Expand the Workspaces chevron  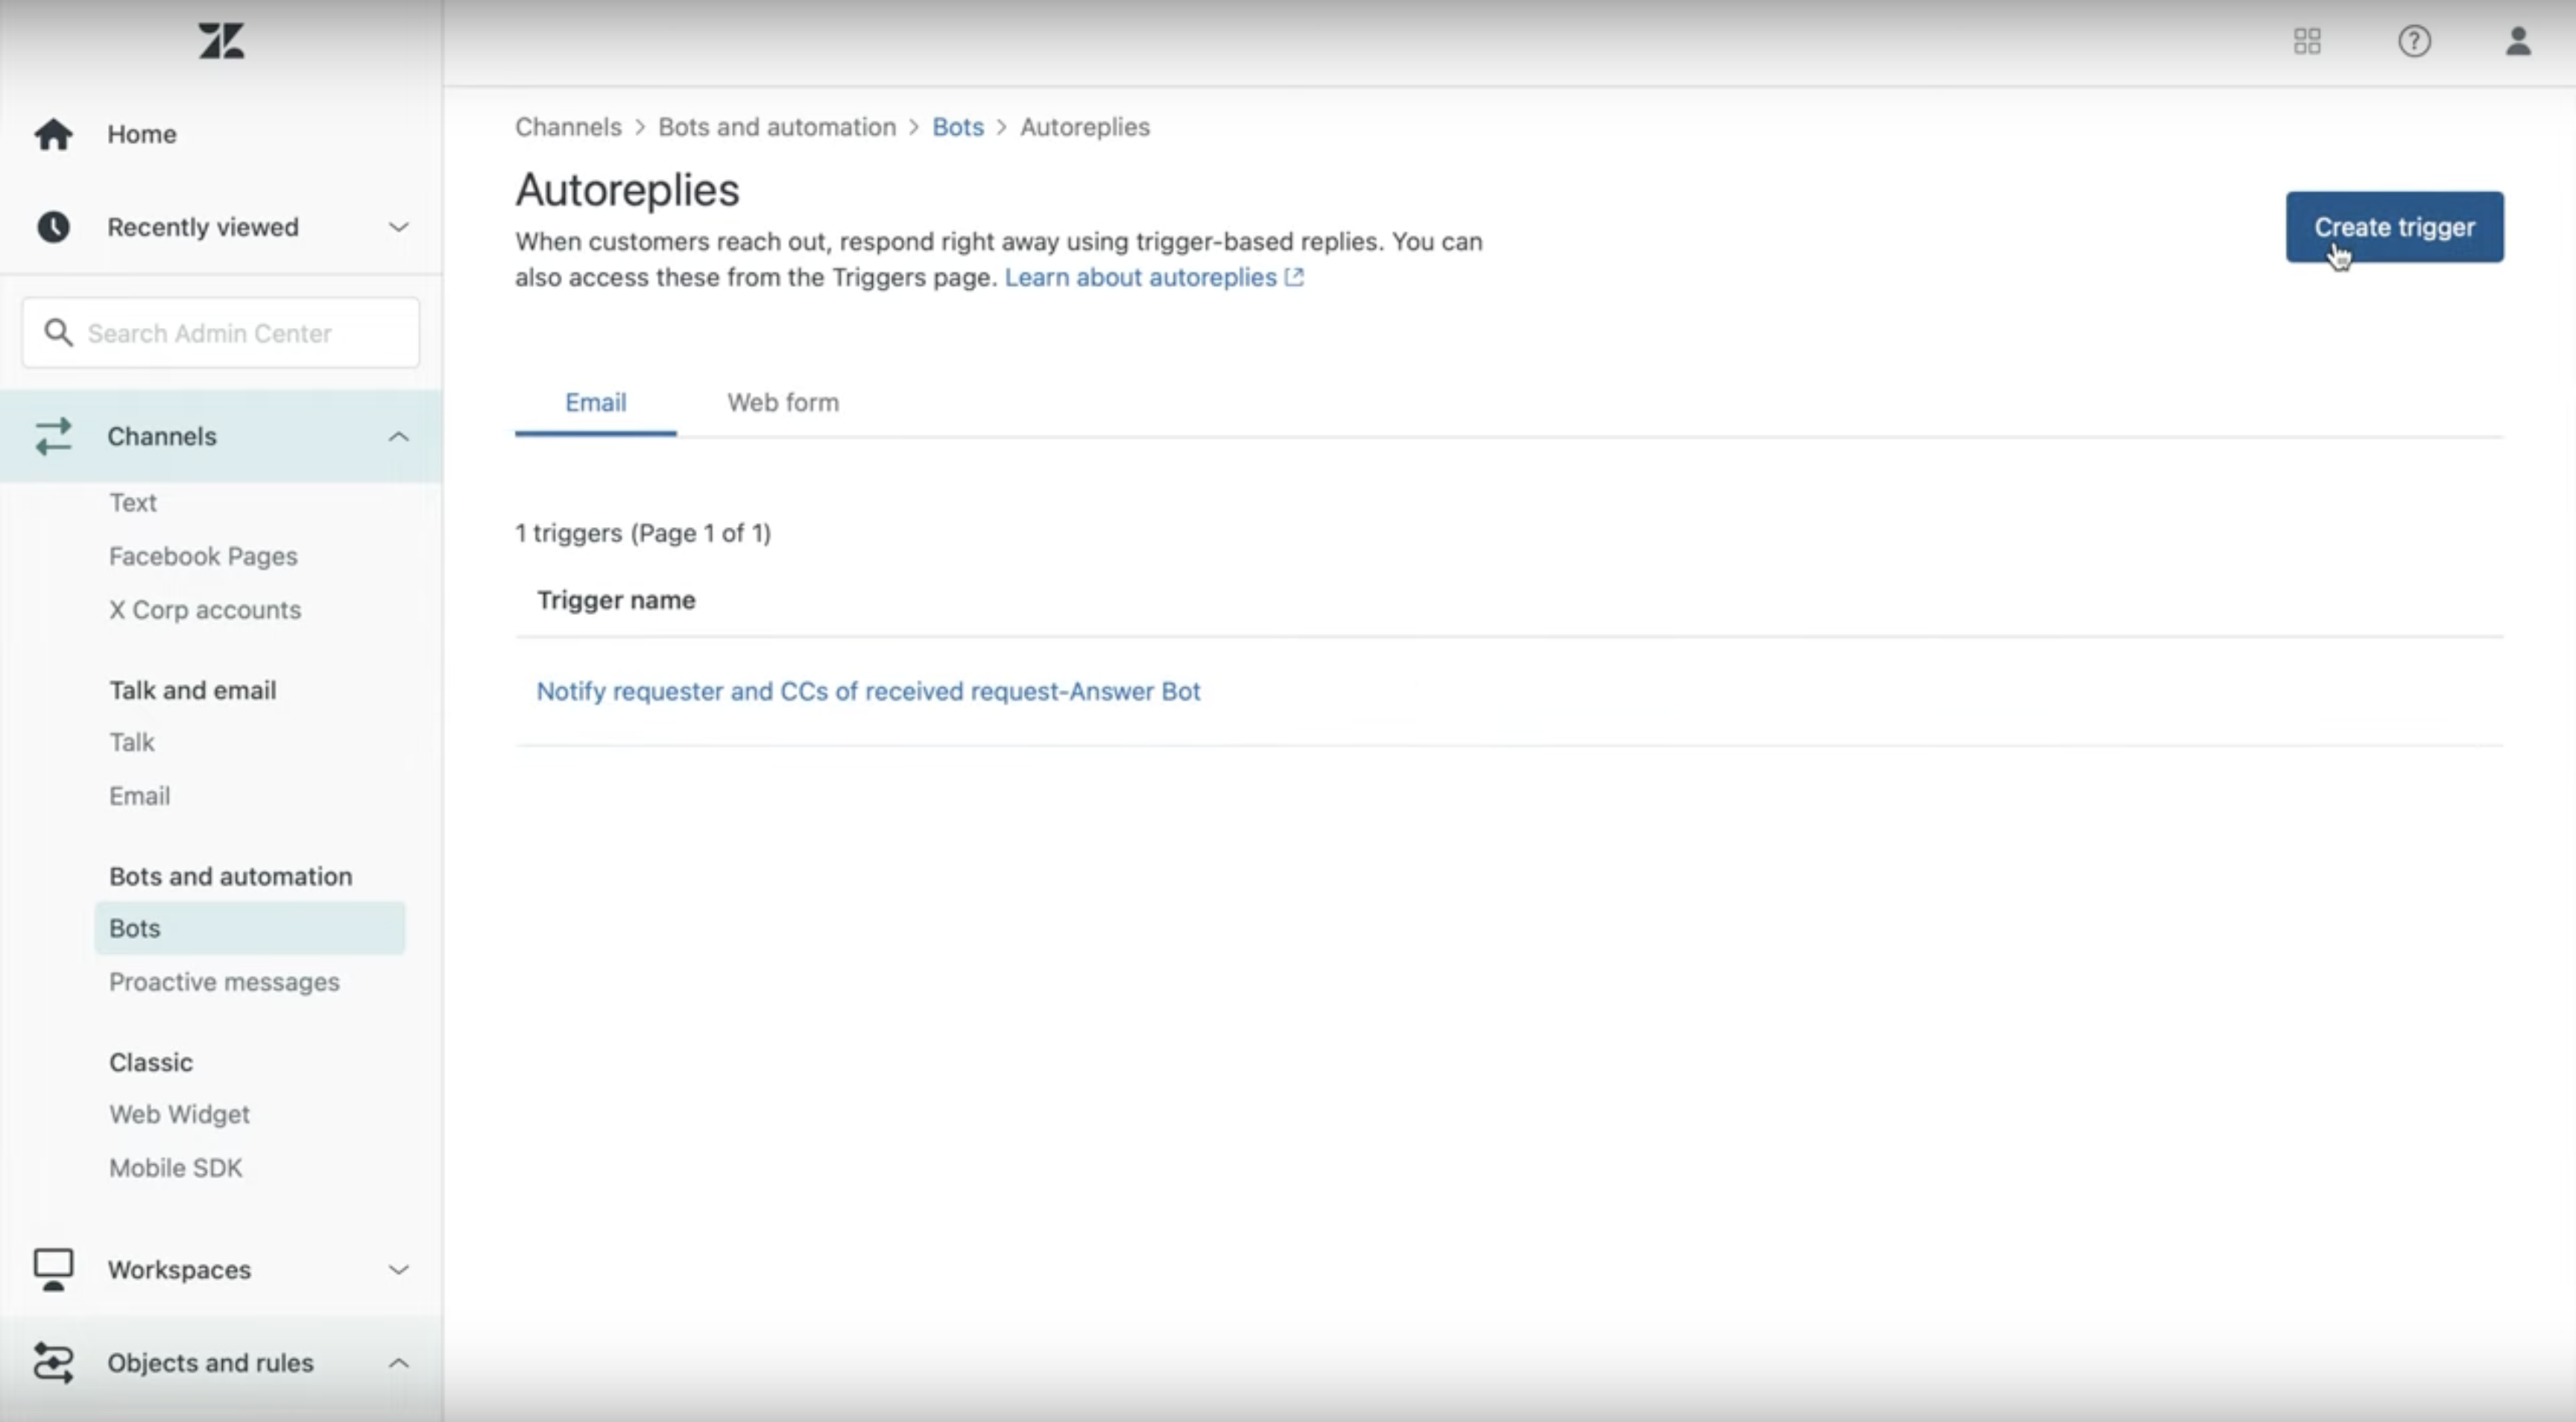[x=398, y=1269]
